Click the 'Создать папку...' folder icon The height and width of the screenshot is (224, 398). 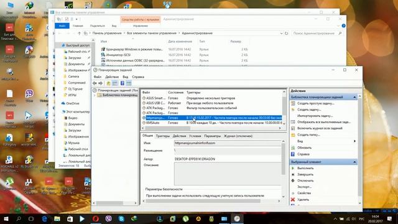[x=293, y=135]
